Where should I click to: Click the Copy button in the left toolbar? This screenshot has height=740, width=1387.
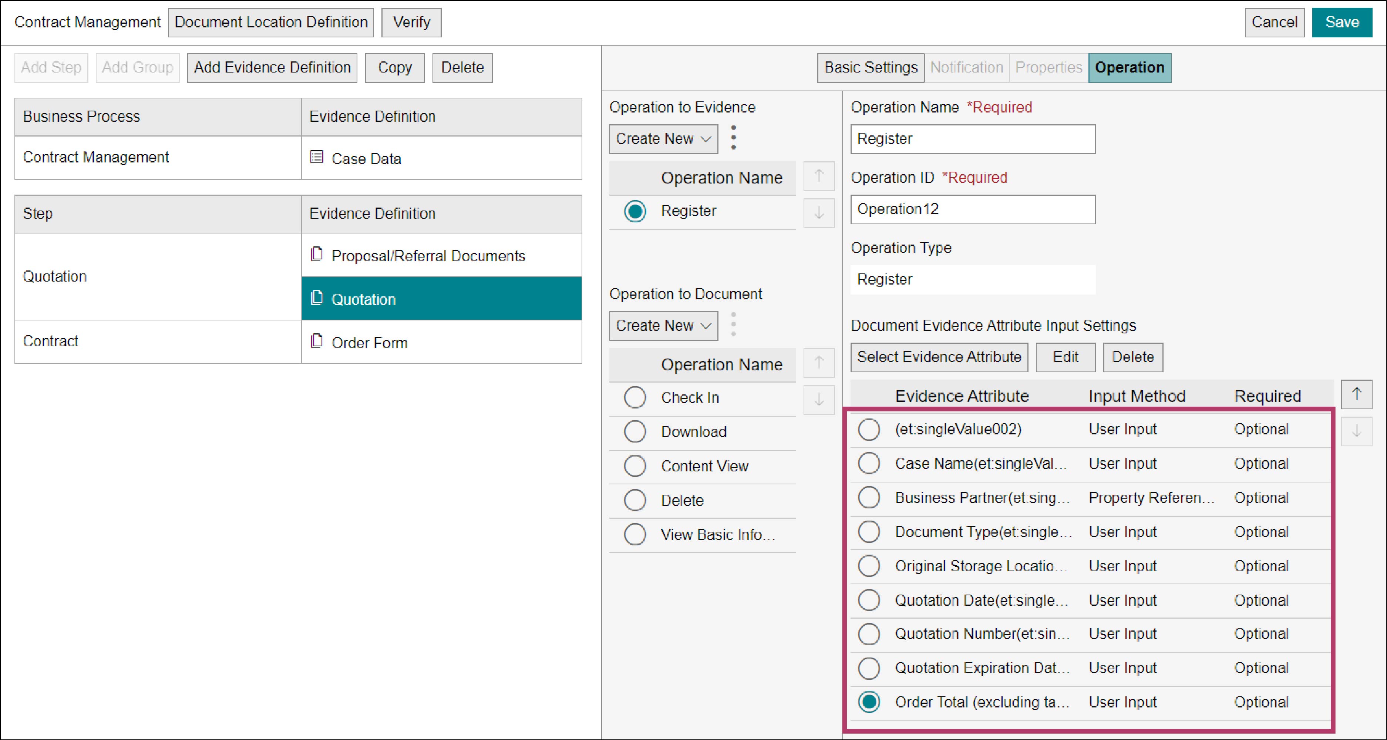tap(395, 68)
